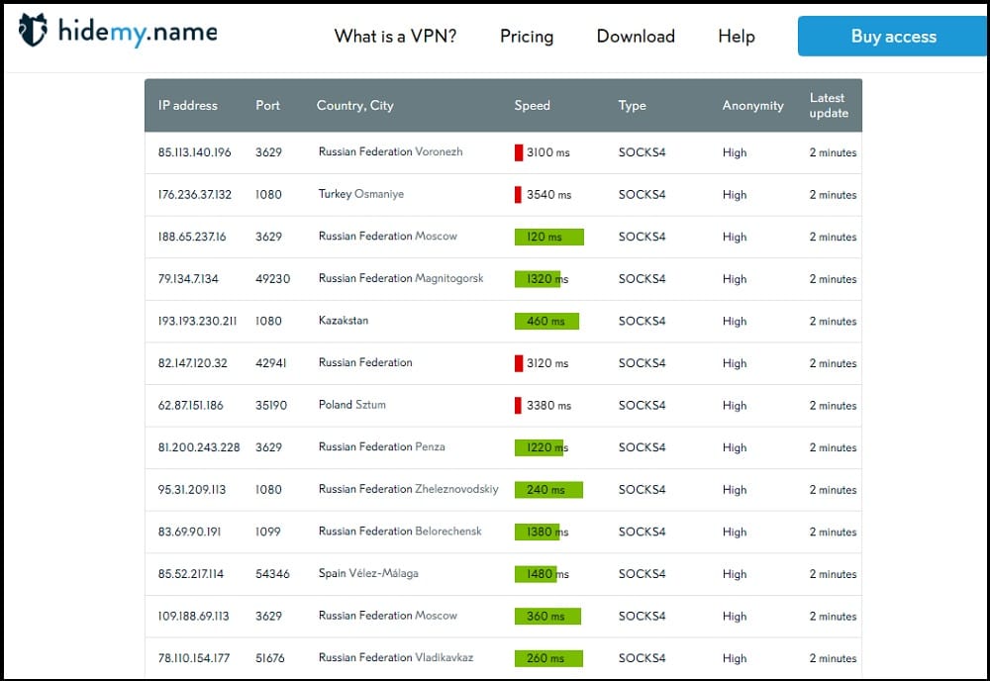Click port 54346 in the Spain row
The height and width of the screenshot is (681, 990).
pyautogui.click(x=272, y=574)
